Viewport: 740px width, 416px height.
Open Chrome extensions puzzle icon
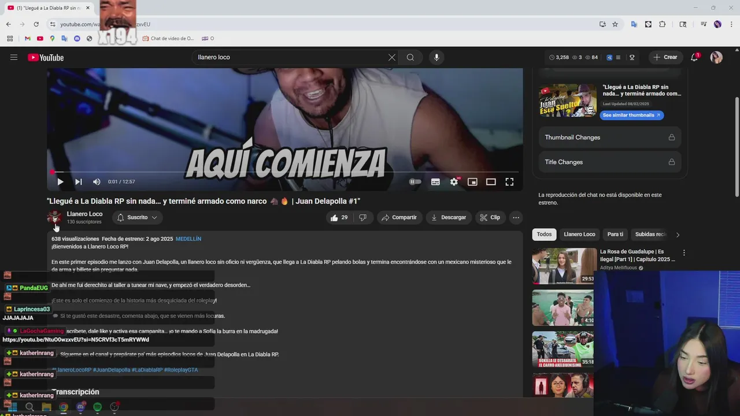pos(663,24)
